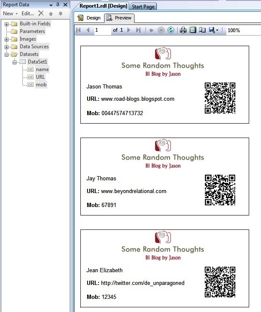The image size is (261, 312).
Task: Open the New dropdown menu
Action: [10, 14]
